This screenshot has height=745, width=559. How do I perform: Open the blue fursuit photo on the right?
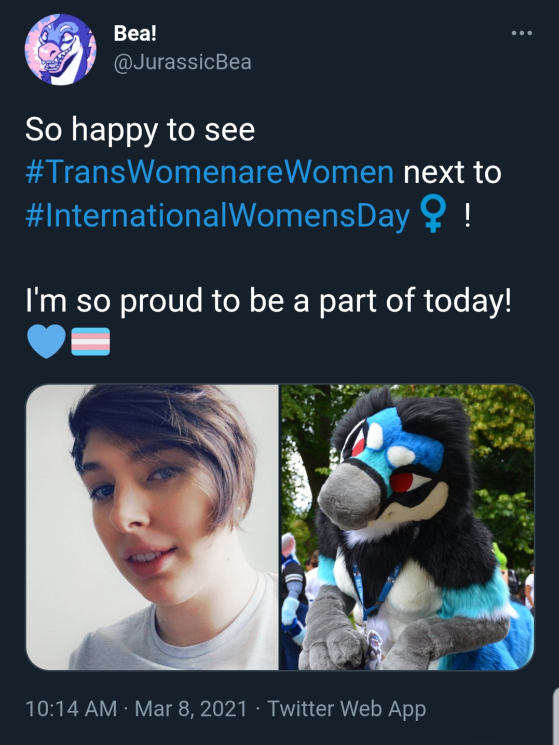[407, 527]
